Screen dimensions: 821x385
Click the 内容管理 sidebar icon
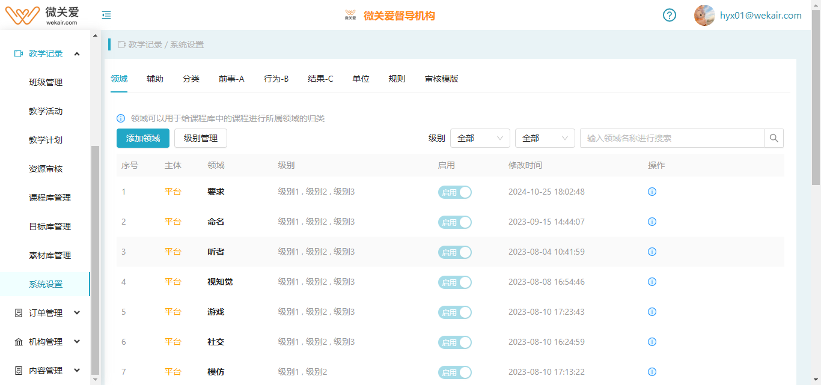coord(19,371)
